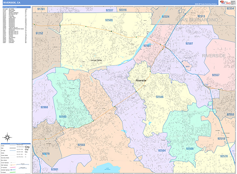Image resolution: width=237 pixels, height=174 pixels.
Task: Click the map legend blue header bar
Action: click(x=16, y=144)
